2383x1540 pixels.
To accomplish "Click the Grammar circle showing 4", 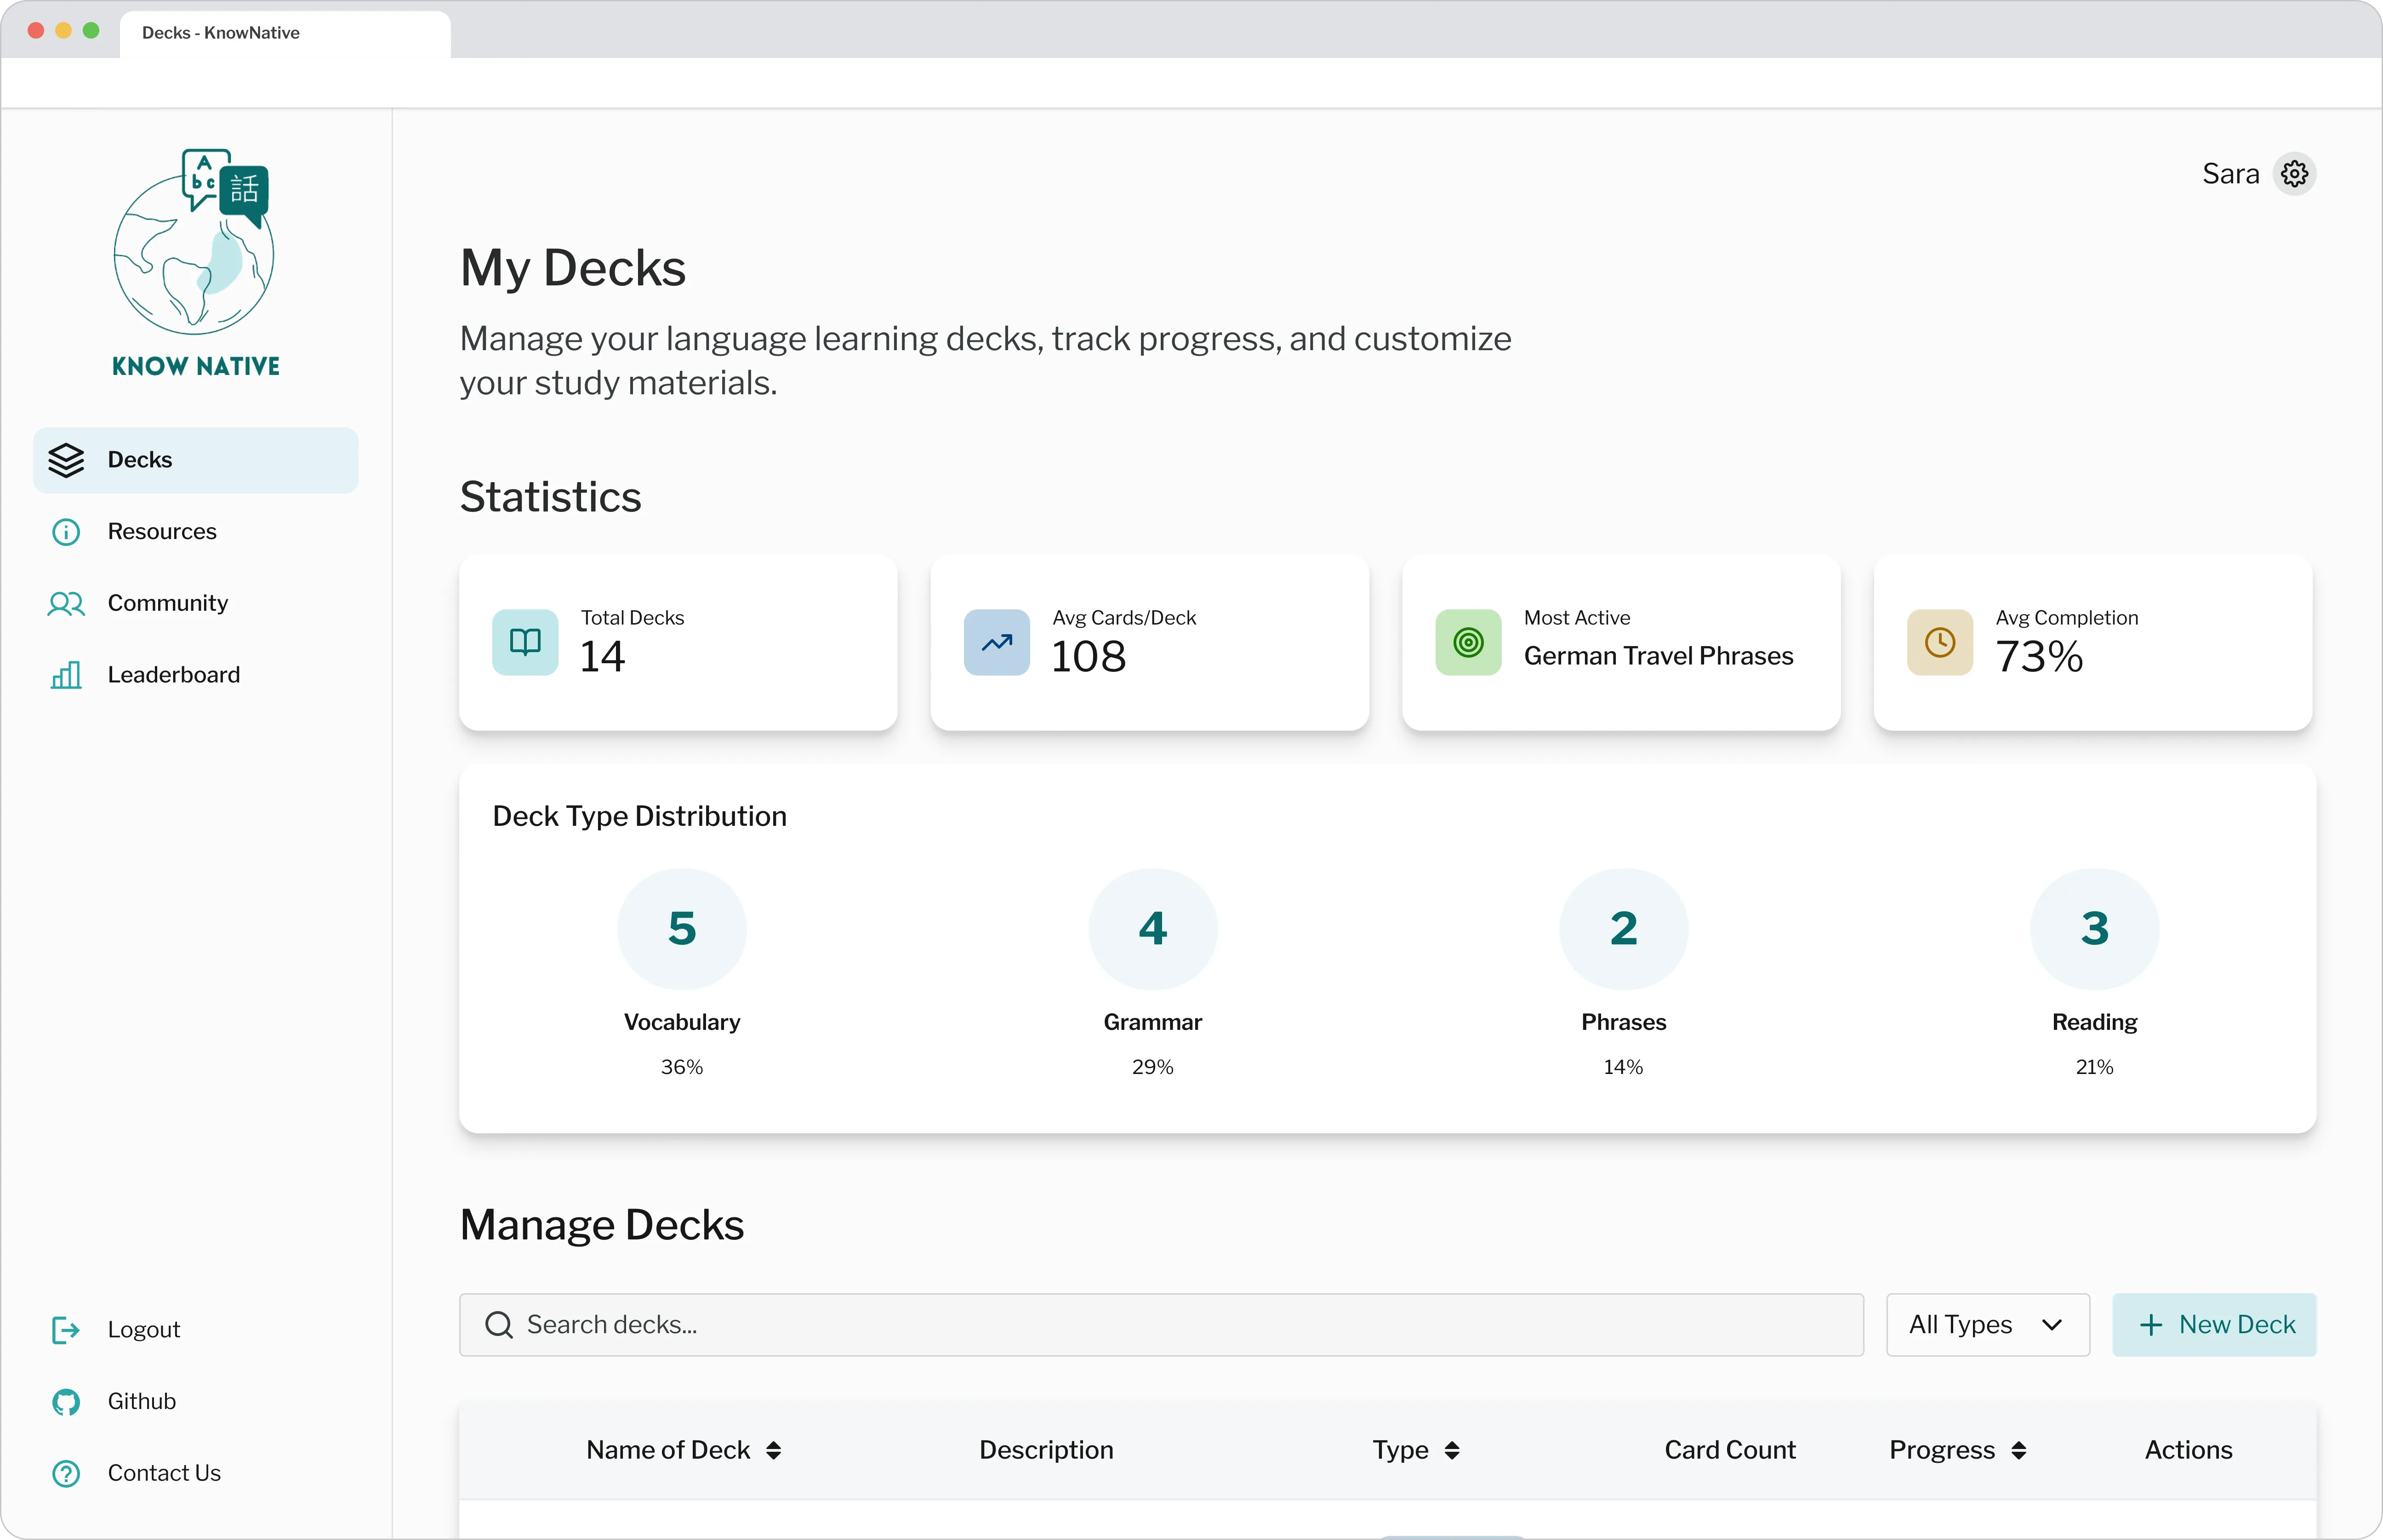I will pyautogui.click(x=1152, y=929).
